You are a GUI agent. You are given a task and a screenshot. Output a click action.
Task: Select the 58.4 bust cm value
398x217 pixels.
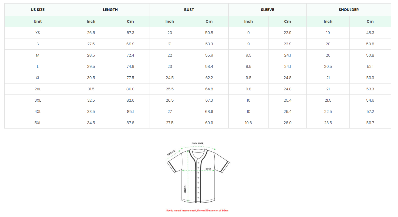(209, 66)
